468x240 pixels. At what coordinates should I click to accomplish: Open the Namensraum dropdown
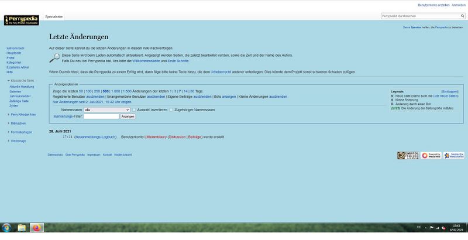point(106,109)
